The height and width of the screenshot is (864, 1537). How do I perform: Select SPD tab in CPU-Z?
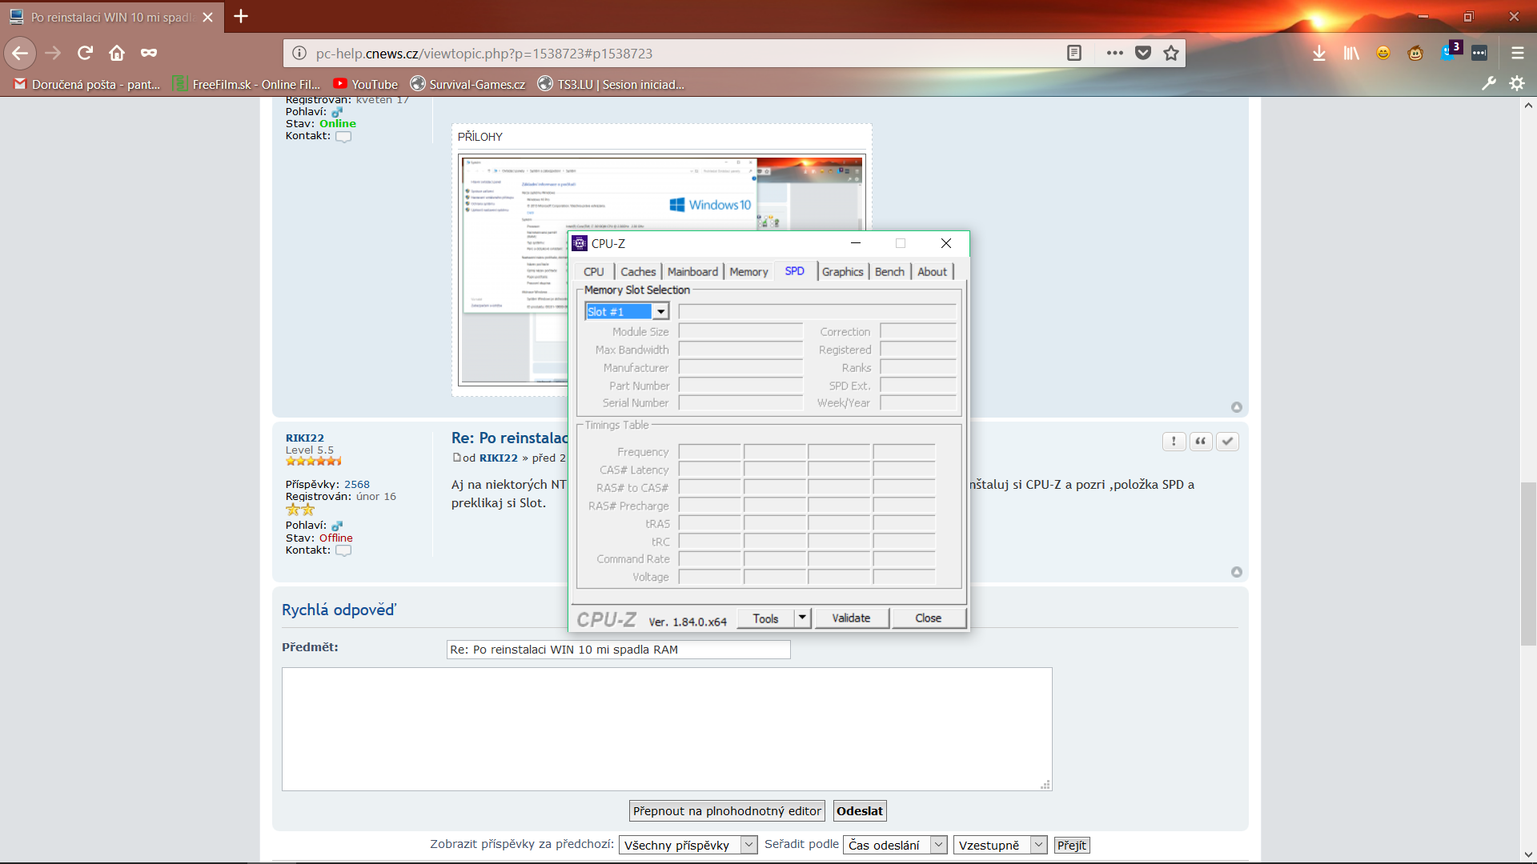coord(794,271)
